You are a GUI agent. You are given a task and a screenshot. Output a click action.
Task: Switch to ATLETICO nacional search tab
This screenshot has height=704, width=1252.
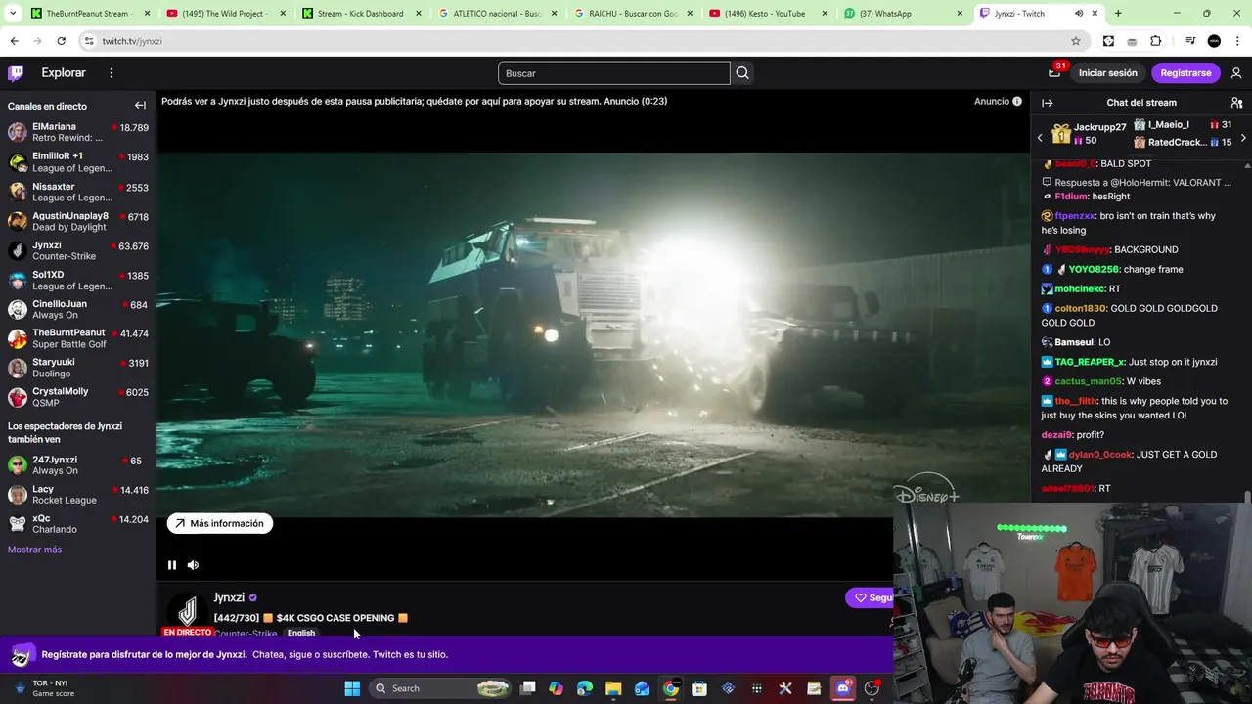(495, 14)
